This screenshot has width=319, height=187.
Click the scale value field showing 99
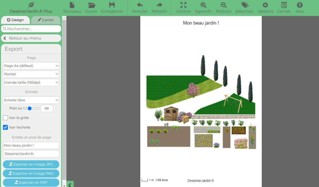click(x=47, y=108)
